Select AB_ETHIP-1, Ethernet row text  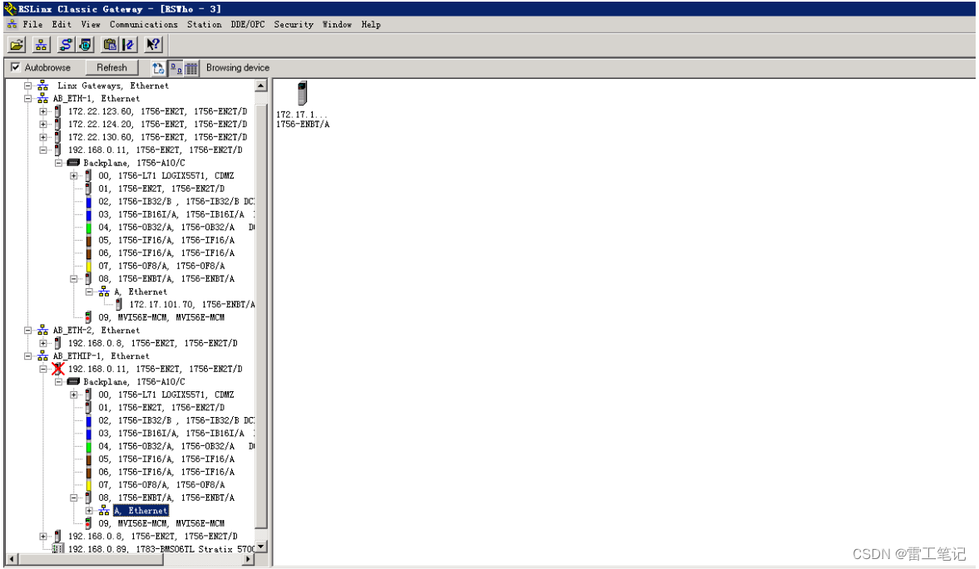101,356
